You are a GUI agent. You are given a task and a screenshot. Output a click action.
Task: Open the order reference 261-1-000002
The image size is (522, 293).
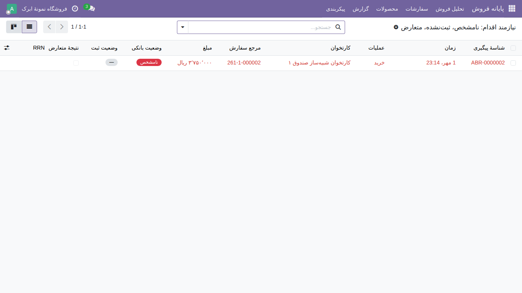[x=244, y=63]
